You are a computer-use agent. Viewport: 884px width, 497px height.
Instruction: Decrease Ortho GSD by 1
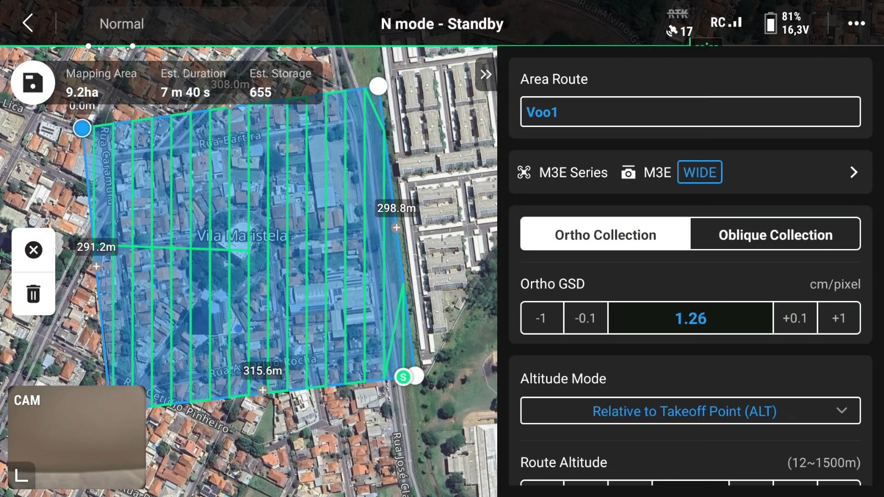click(x=541, y=318)
